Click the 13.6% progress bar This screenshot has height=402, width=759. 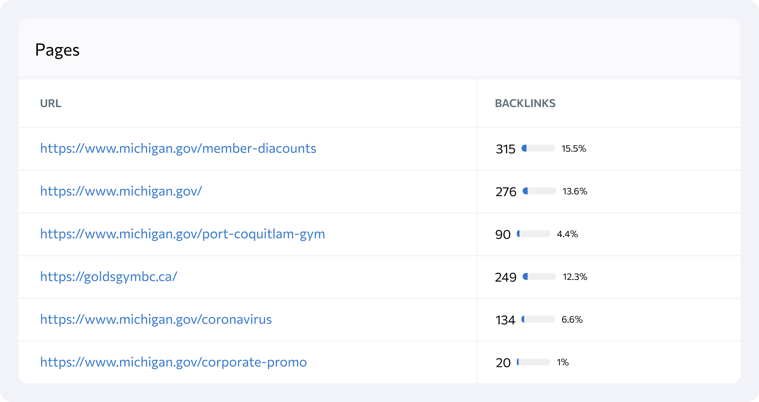tap(539, 191)
